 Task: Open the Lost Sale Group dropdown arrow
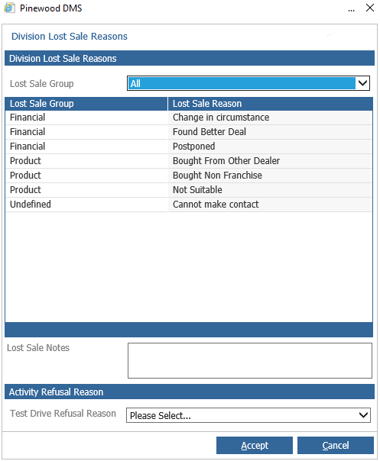362,83
